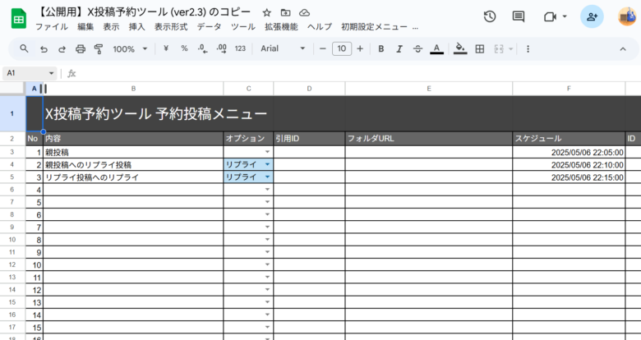The height and width of the screenshot is (340, 641).
Task: Open number format 123 menu
Action: 240,48
